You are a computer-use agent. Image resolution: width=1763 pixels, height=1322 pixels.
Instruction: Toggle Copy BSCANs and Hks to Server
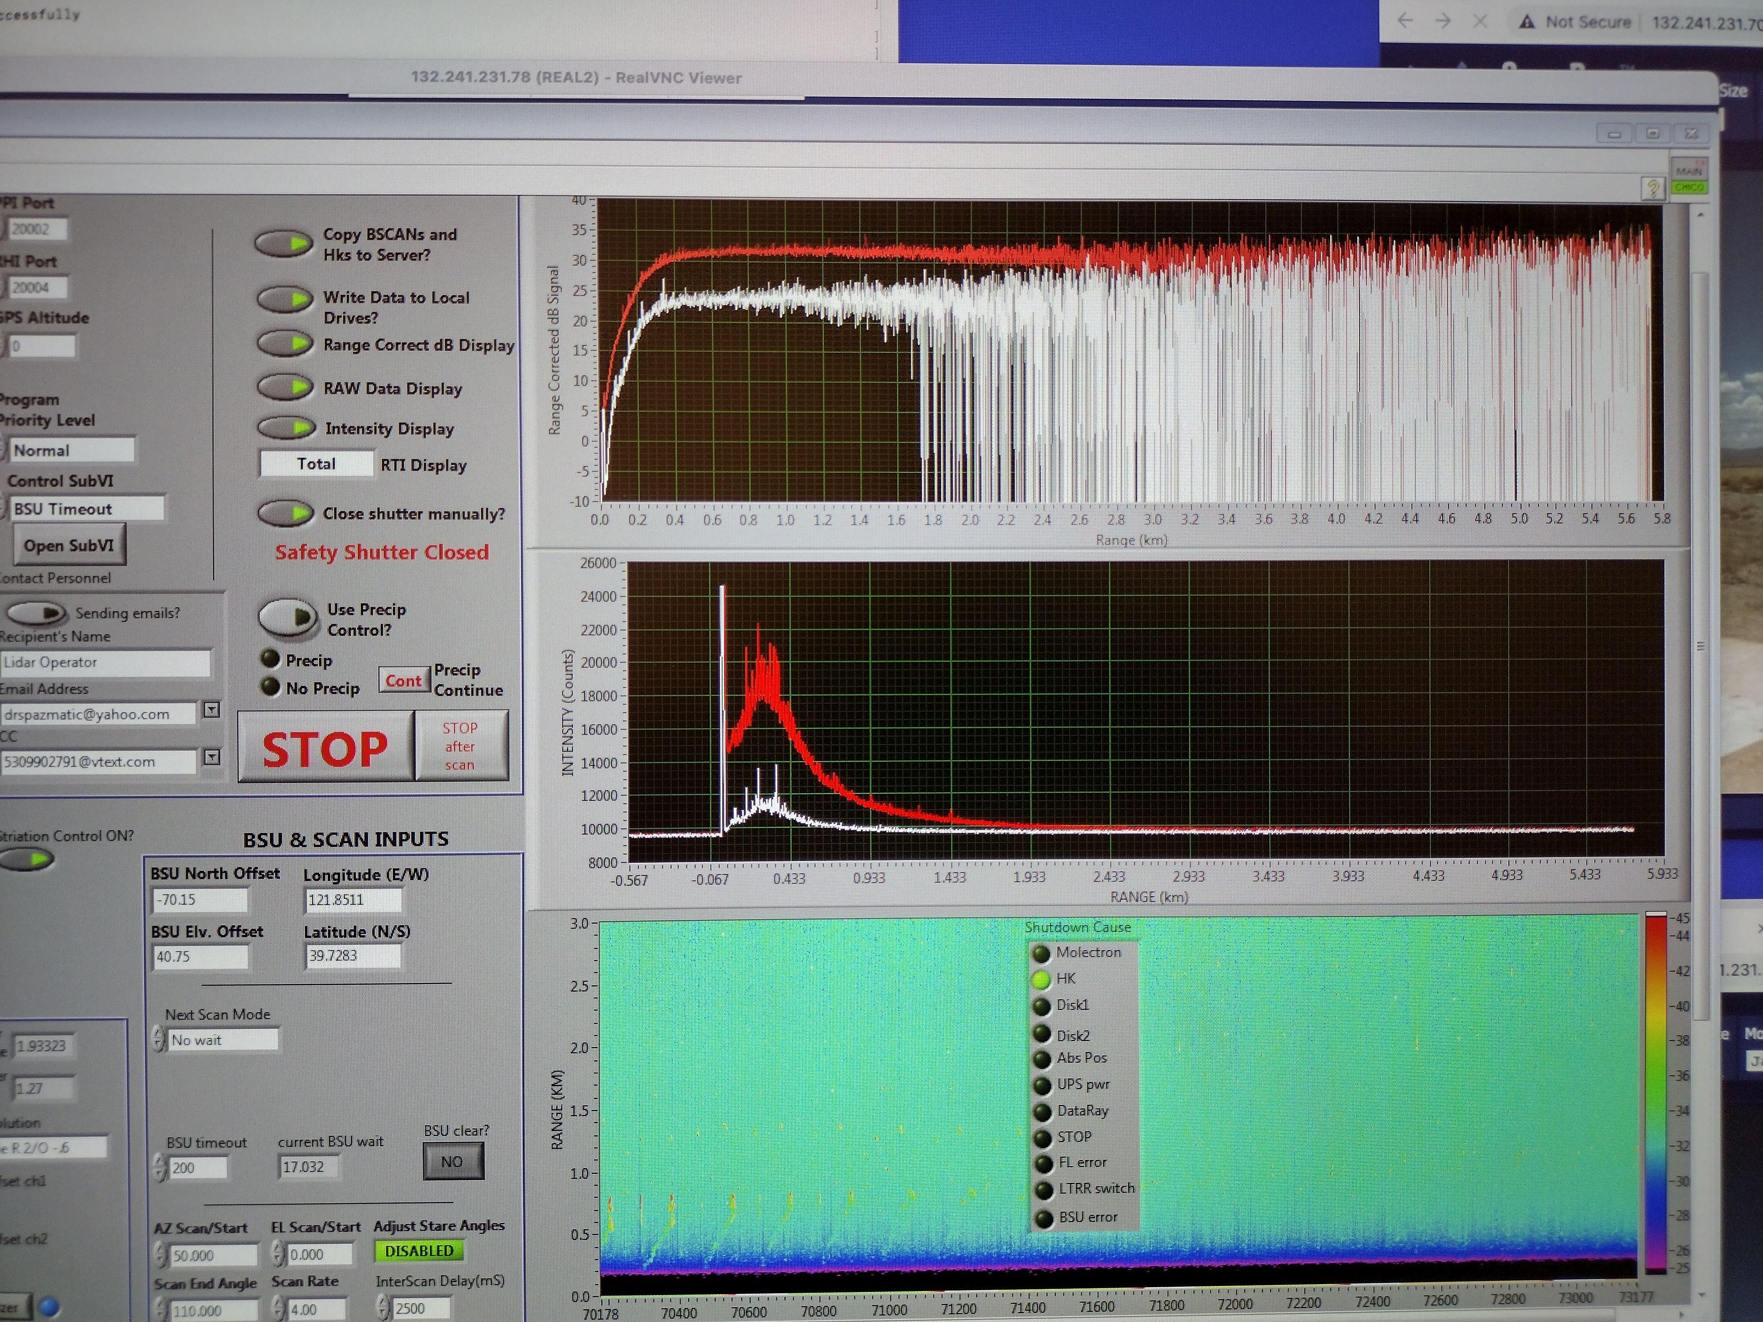[284, 243]
